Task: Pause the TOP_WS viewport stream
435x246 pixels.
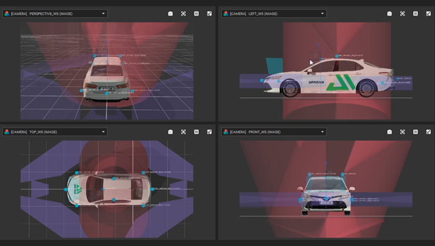Action: click(196, 132)
